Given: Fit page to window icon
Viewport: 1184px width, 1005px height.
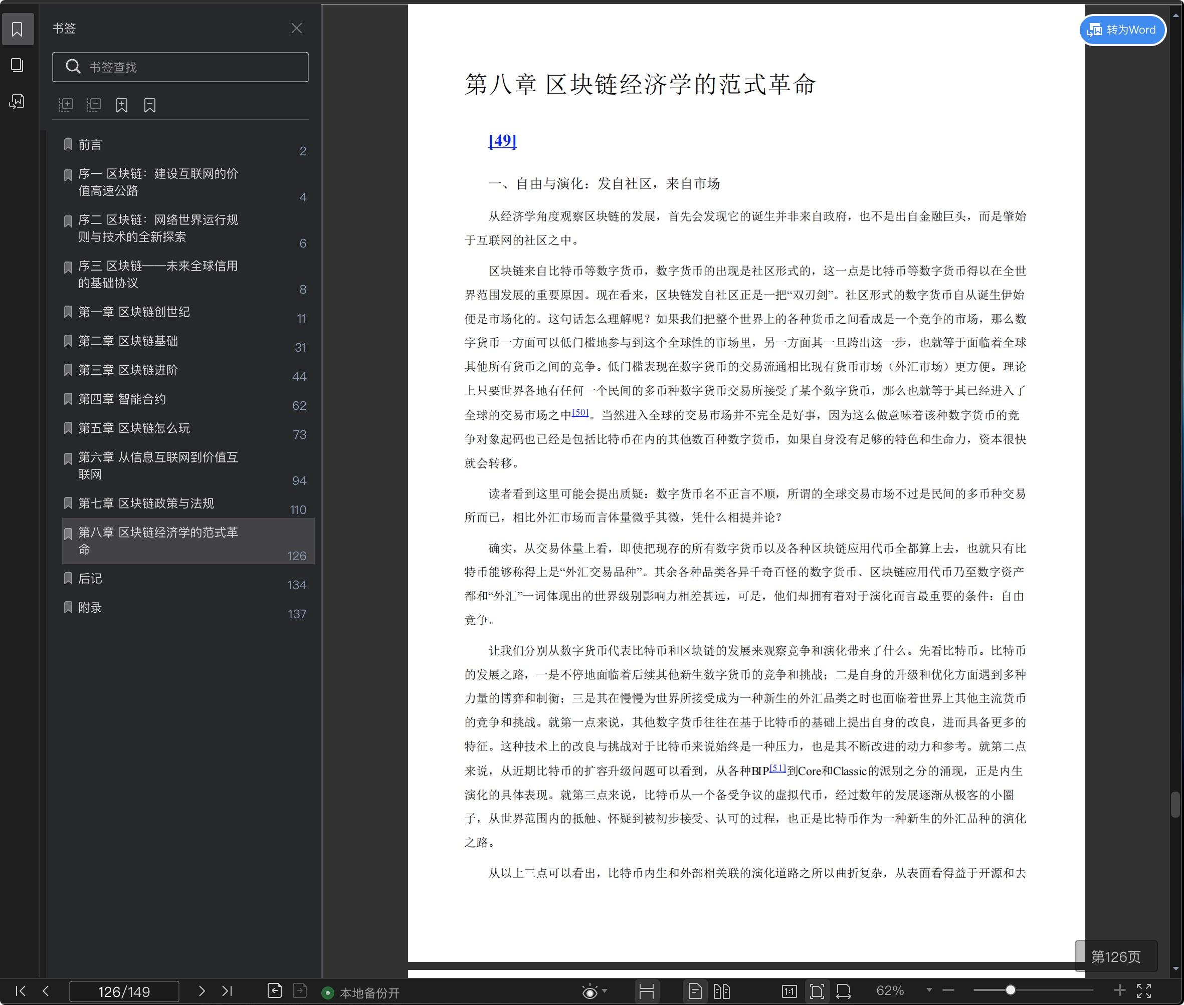Looking at the screenshot, I should tap(816, 991).
